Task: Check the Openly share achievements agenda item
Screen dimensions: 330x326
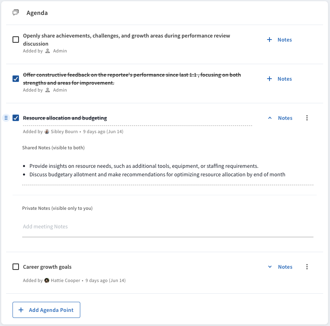Action: click(16, 40)
